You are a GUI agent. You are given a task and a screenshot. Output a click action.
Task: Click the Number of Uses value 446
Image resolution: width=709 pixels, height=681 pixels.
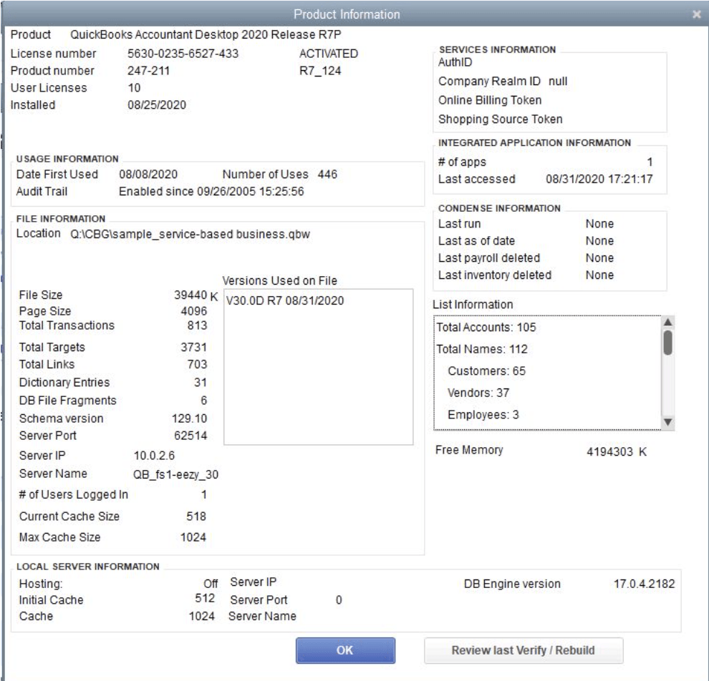pyautogui.click(x=327, y=175)
